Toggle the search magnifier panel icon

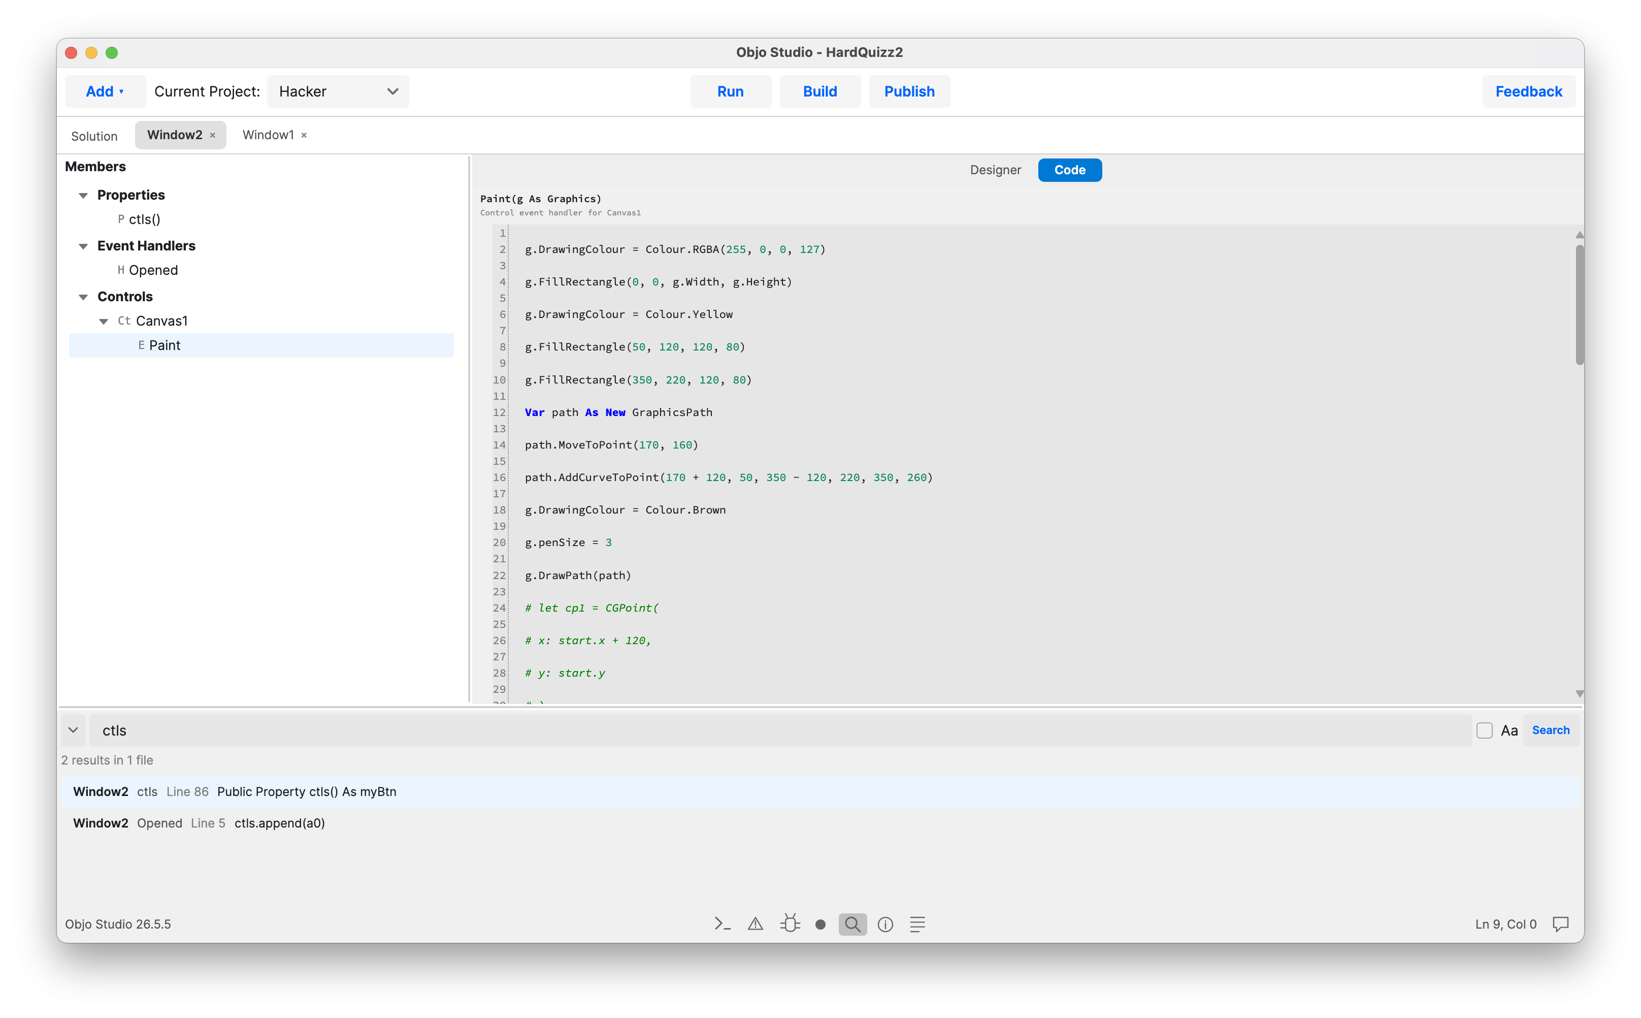[852, 924]
